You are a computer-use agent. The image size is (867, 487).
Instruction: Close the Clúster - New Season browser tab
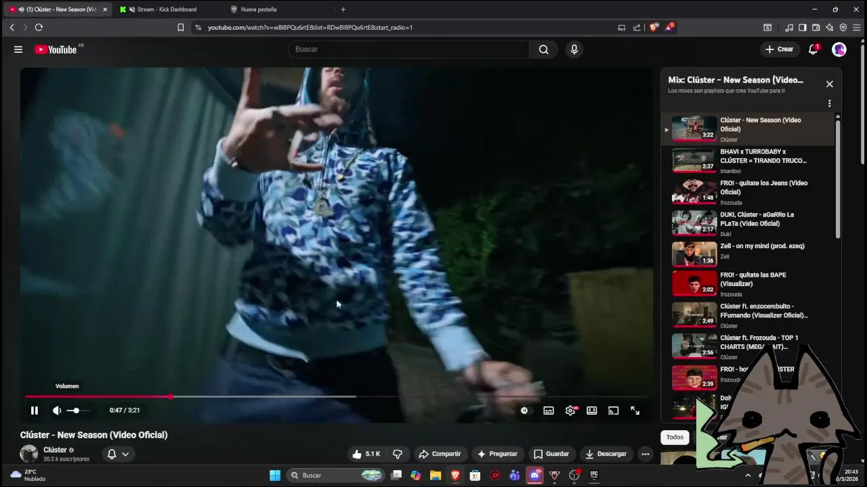click(x=105, y=9)
